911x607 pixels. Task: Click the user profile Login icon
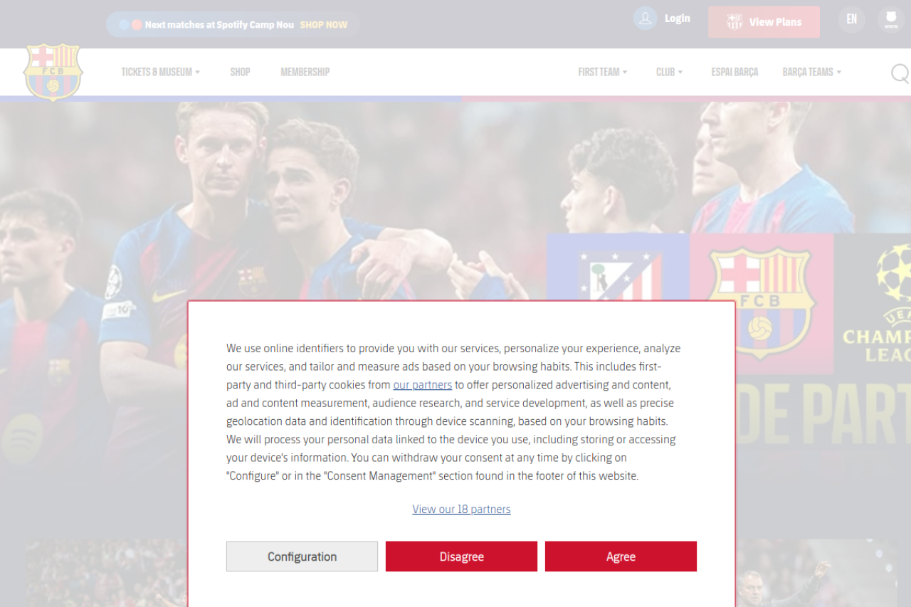(645, 19)
